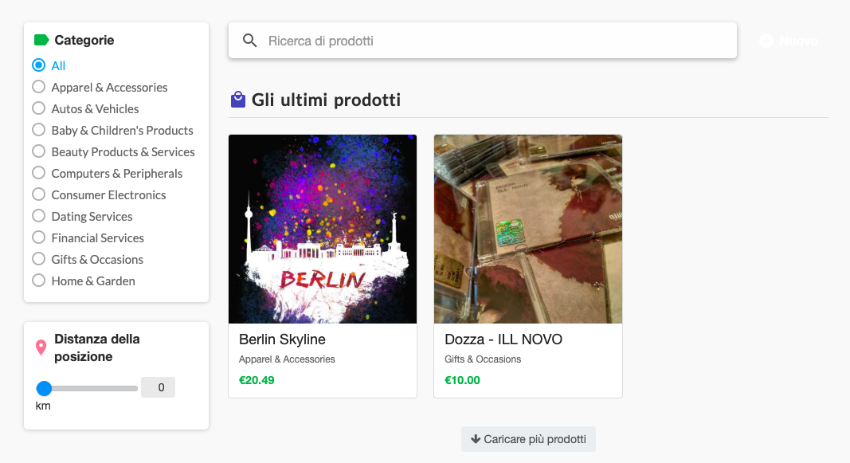Click the down arrow in Caricare più prodotti
The image size is (850, 463).
[476, 439]
